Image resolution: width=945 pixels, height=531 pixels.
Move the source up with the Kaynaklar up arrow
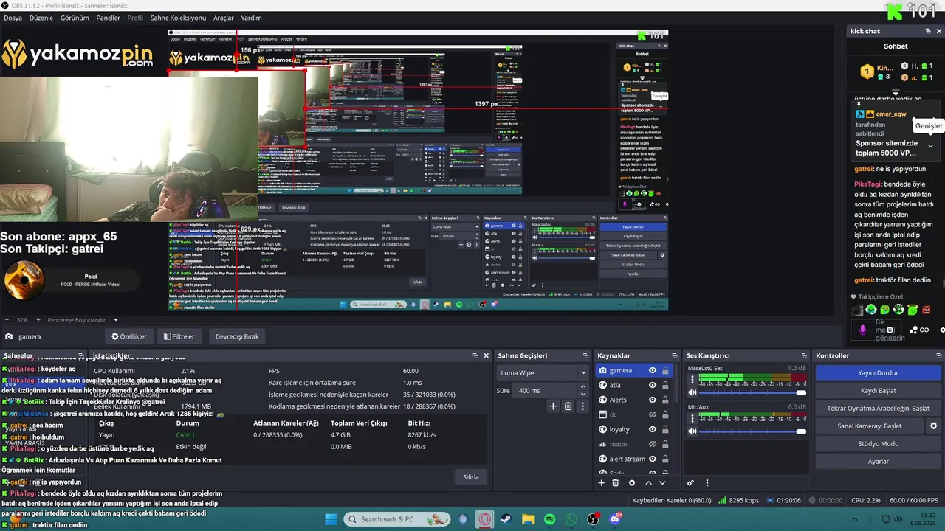tap(649, 483)
